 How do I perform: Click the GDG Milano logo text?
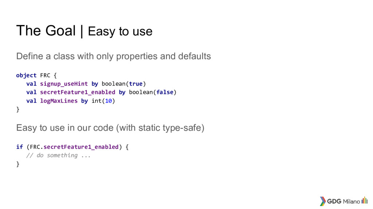coord(343,201)
